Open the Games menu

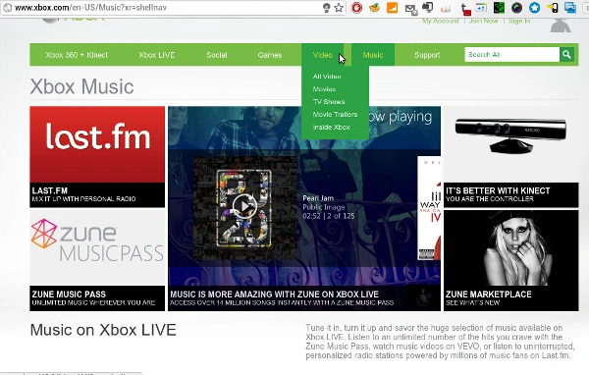pos(270,55)
